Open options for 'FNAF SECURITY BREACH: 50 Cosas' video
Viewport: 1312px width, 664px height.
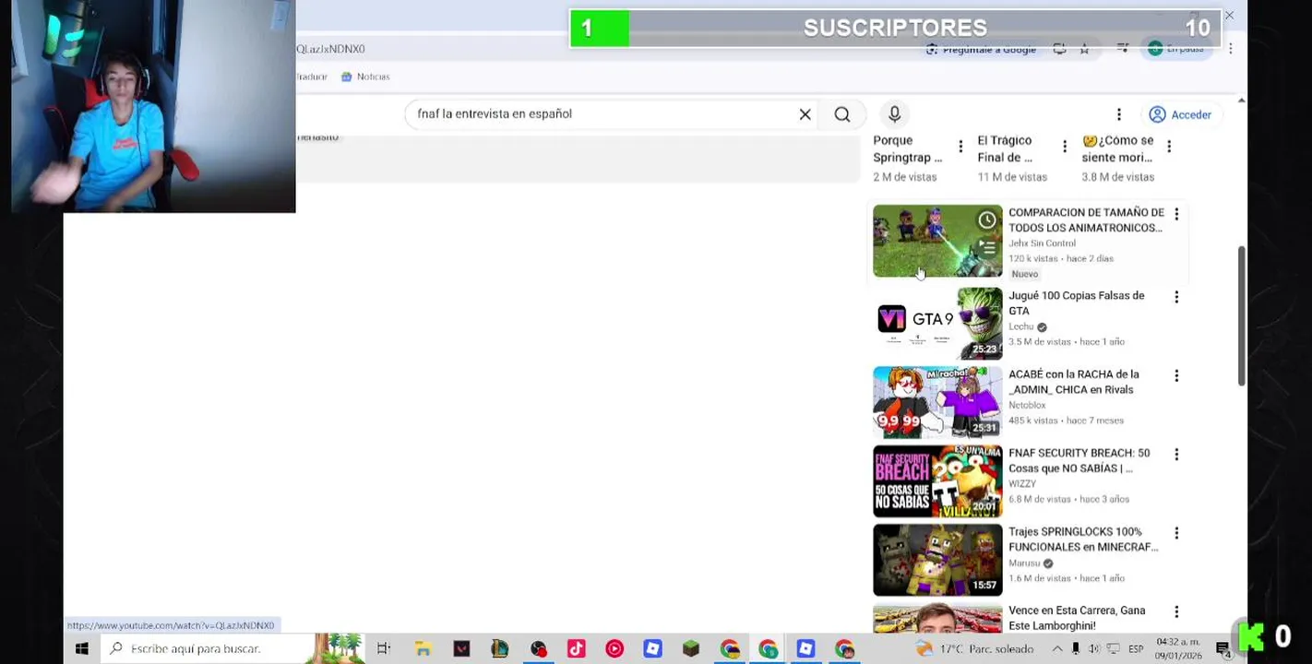coord(1176,454)
